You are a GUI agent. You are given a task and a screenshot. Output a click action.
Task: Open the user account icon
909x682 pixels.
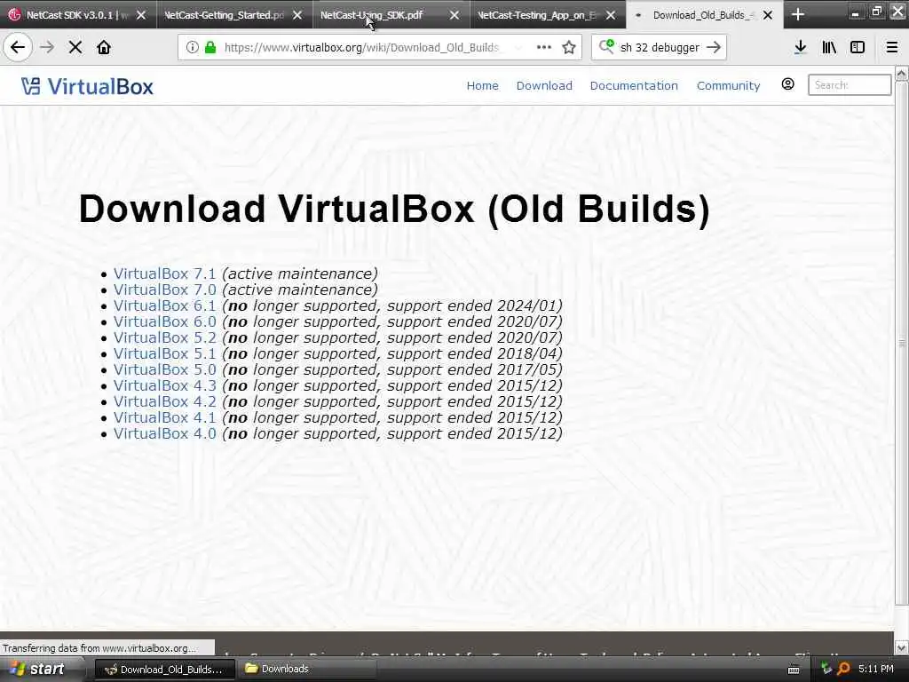coord(788,84)
